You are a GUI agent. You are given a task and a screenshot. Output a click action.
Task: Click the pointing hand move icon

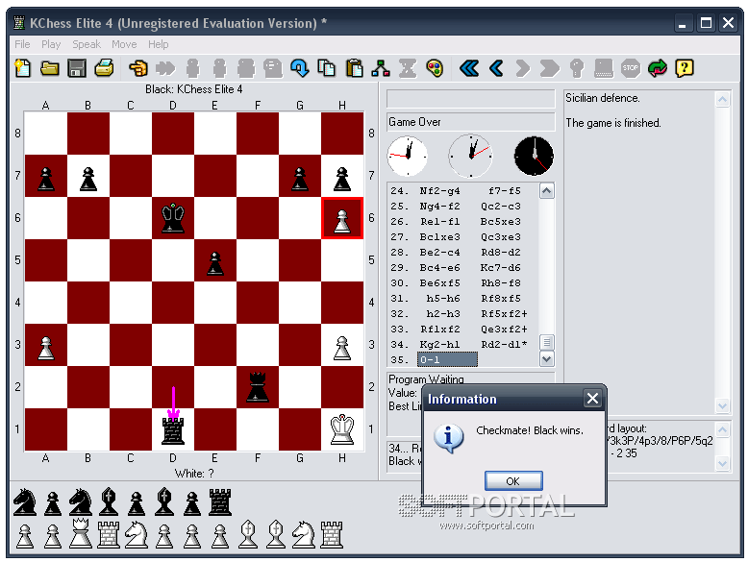[x=138, y=68]
